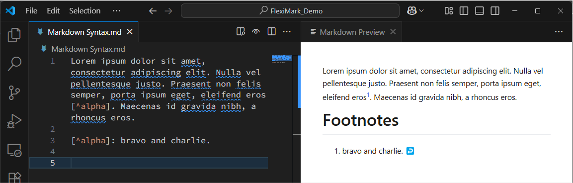Click the footnote back-reference arrow
The height and width of the screenshot is (183, 573).
click(x=410, y=151)
